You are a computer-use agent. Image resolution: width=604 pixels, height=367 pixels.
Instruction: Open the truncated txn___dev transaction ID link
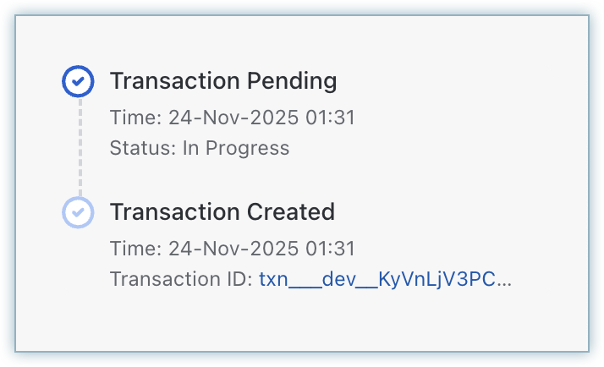[x=385, y=279]
